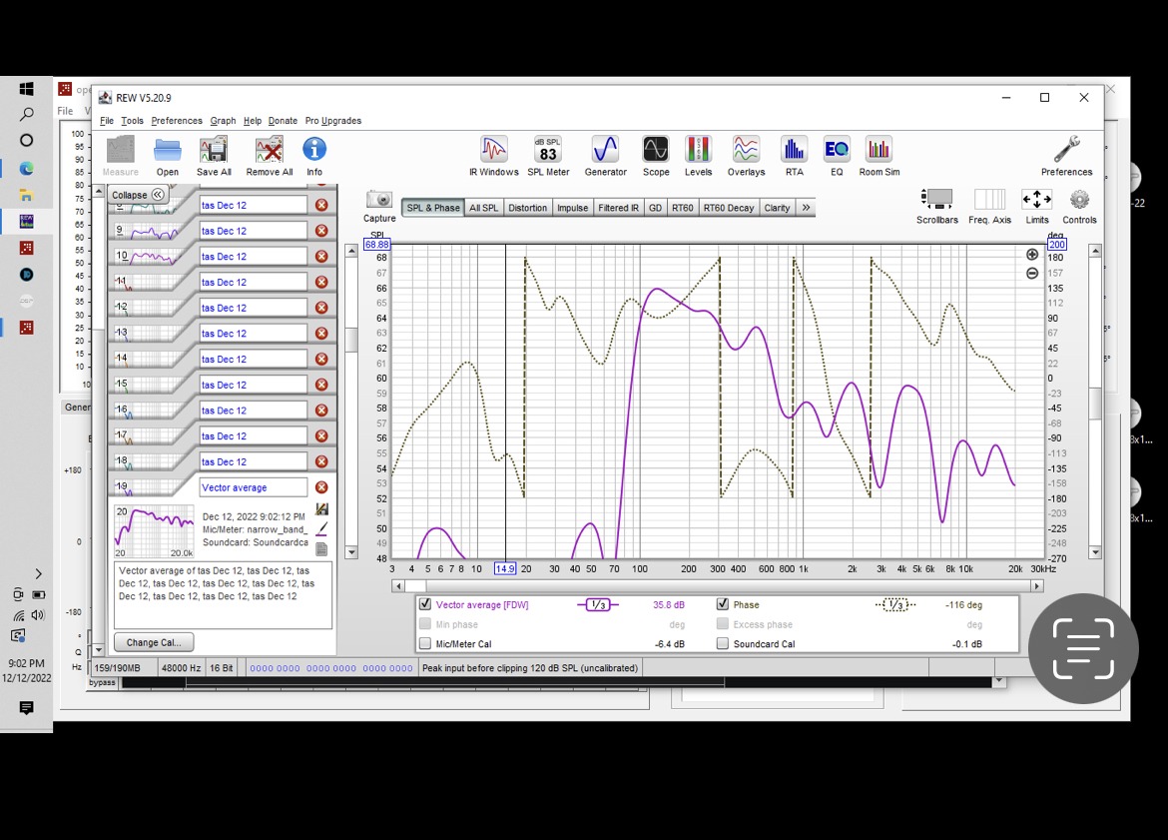Open smoothing selector for Phase trace
The height and width of the screenshot is (840, 1168).
(x=895, y=604)
